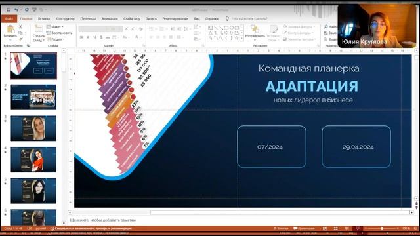Open the Заливка фигуры dropdown
This screenshot has width=420, height=236.
click(300, 26)
